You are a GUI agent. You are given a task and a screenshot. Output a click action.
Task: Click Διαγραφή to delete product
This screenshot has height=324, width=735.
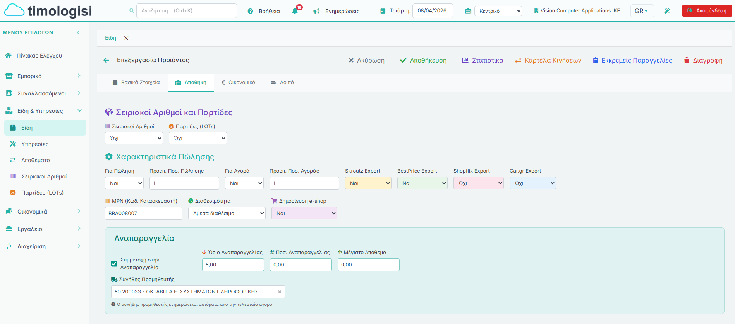pos(703,61)
